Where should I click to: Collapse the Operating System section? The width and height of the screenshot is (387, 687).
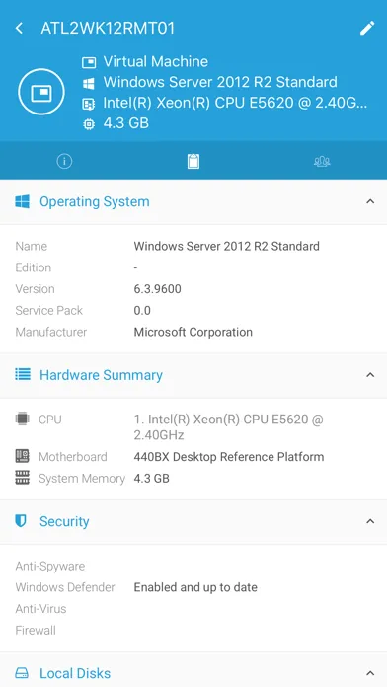coord(370,201)
